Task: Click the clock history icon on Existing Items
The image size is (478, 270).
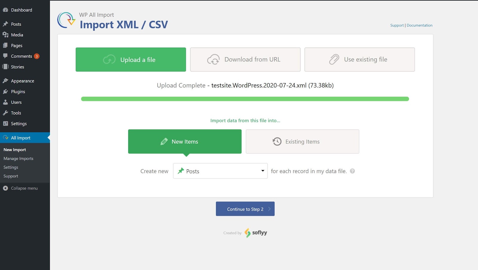Action: point(277,141)
